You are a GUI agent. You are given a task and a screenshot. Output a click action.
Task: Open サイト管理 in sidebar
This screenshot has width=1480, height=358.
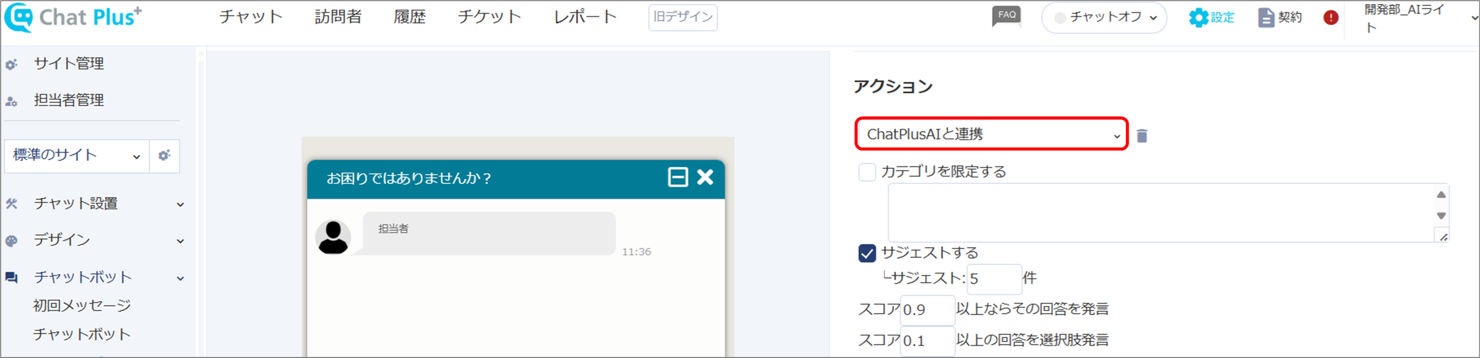pos(69,64)
